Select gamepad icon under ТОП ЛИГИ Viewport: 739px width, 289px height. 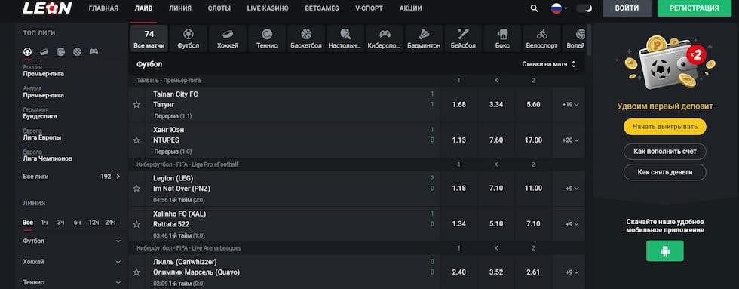(x=94, y=52)
